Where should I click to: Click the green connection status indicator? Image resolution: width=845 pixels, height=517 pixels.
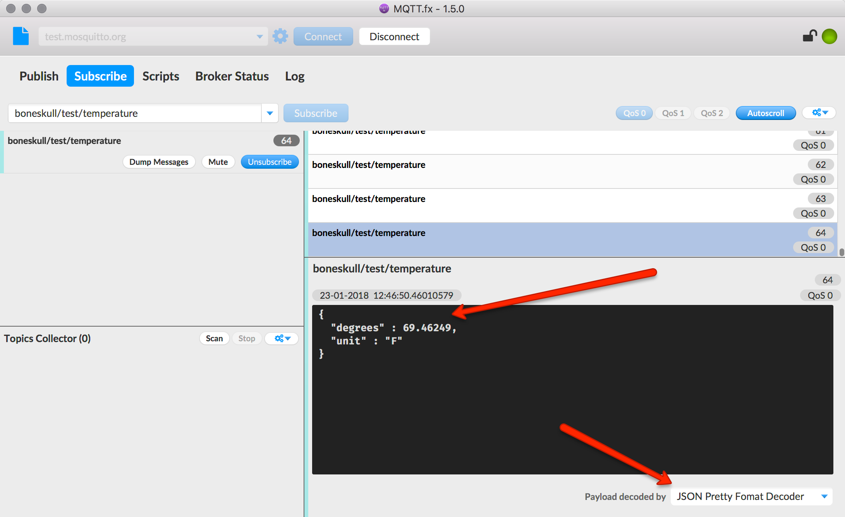(830, 36)
